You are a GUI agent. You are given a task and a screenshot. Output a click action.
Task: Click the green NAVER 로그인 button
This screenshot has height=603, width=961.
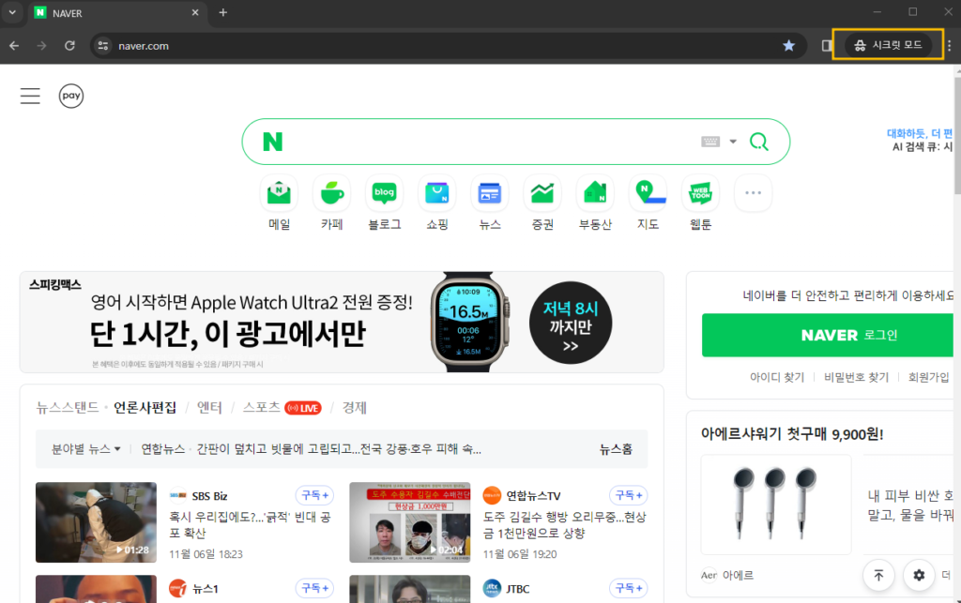tap(828, 335)
